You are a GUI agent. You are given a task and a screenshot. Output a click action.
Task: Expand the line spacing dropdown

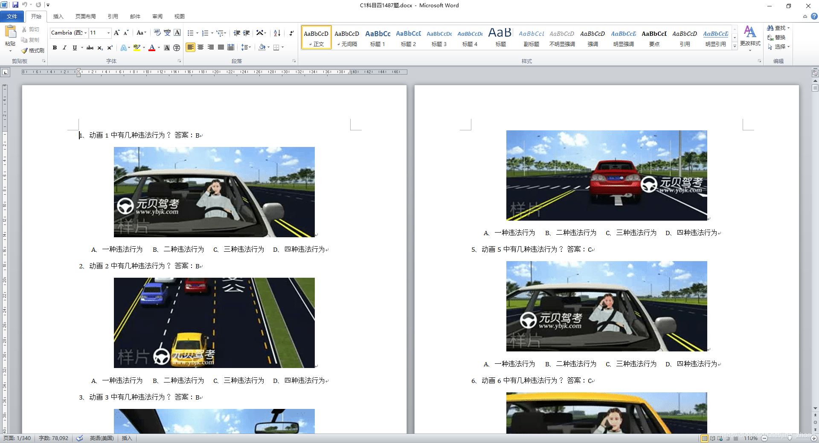coord(250,47)
